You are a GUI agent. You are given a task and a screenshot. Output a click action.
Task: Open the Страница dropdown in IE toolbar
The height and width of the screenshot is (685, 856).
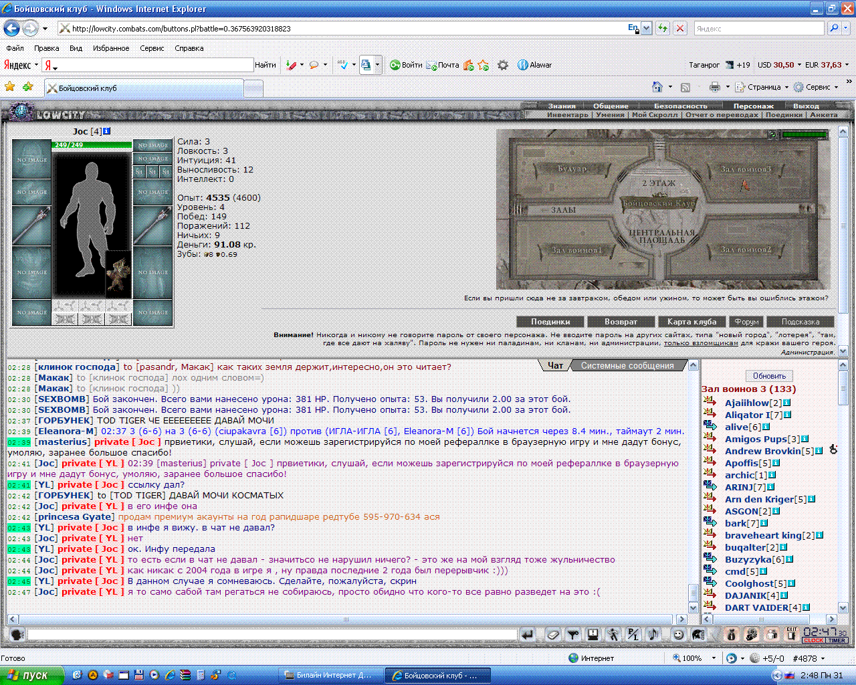pos(761,87)
